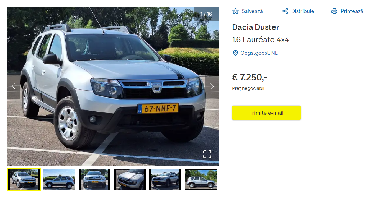The height and width of the screenshot is (199, 378).
Task: Click the star icon to save listing
Action: [x=235, y=11]
